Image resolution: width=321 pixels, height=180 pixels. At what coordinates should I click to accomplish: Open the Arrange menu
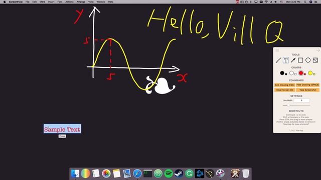pos(81,2)
